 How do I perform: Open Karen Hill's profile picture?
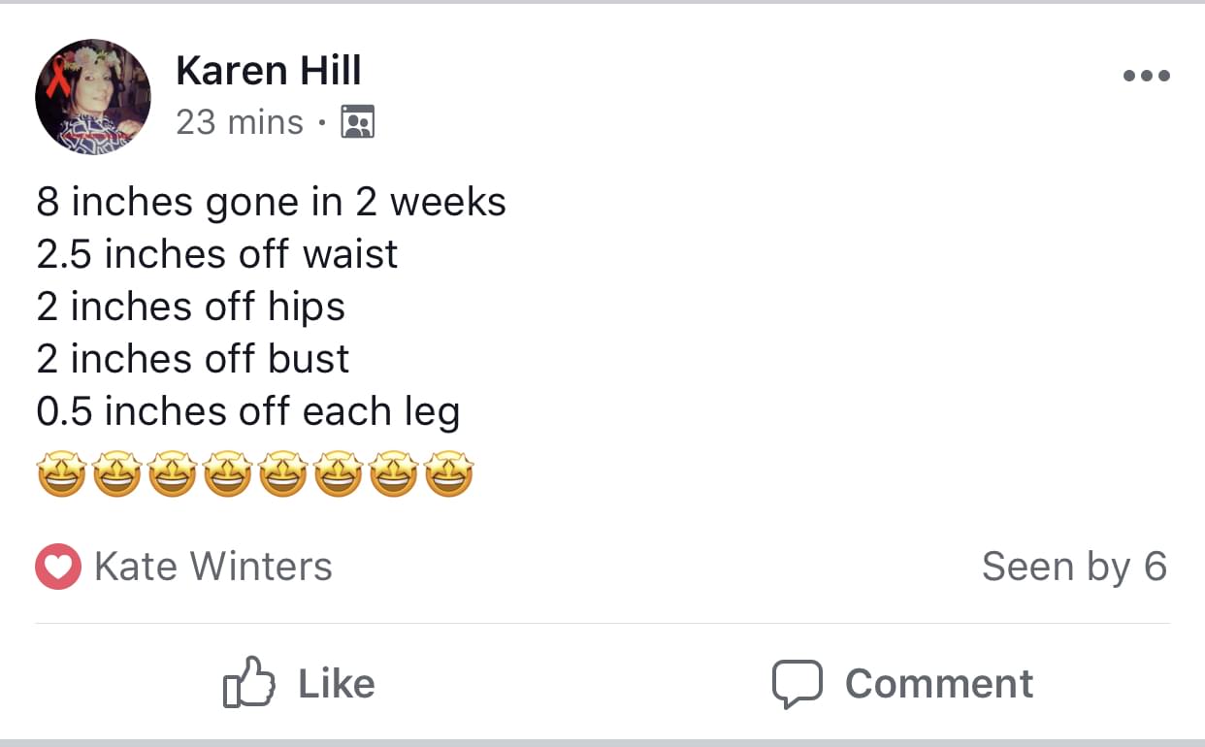point(93,98)
